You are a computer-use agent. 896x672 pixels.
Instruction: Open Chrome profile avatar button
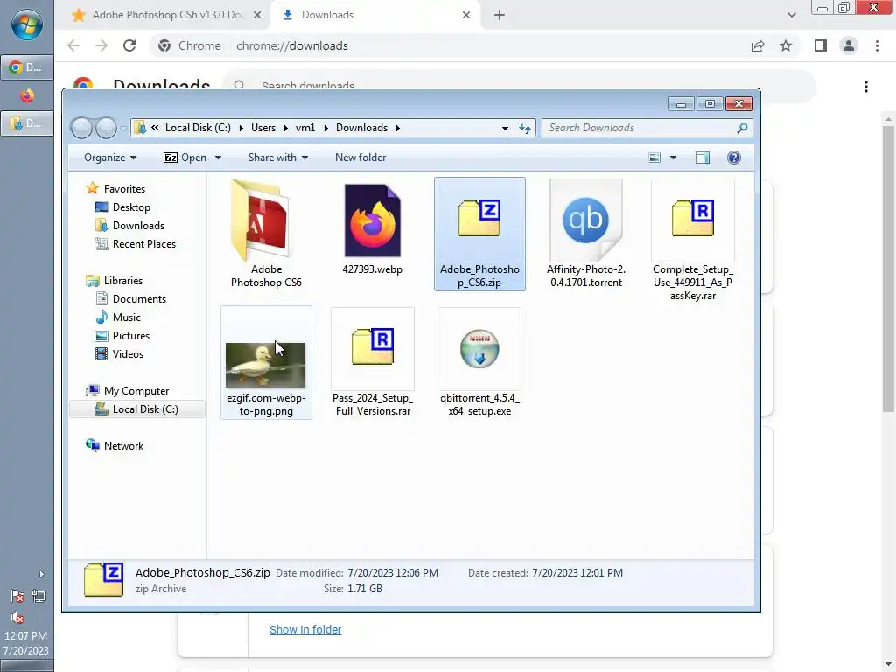click(849, 45)
